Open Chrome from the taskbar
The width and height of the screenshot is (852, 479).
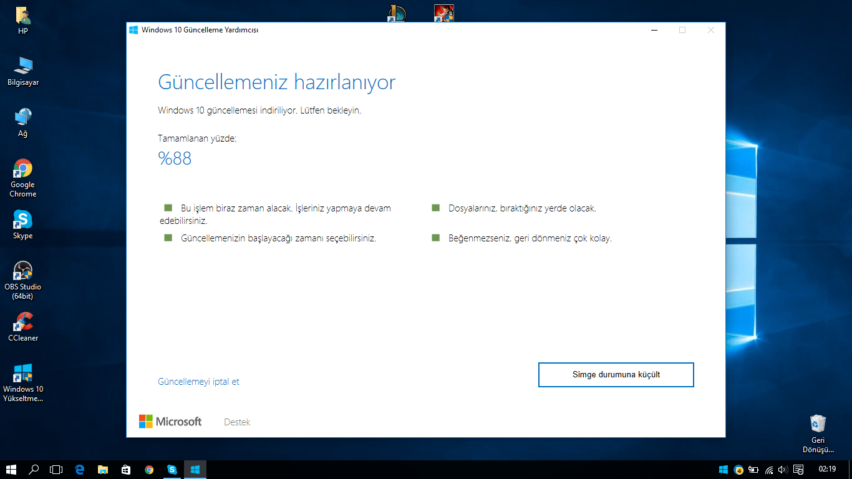point(149,470)
